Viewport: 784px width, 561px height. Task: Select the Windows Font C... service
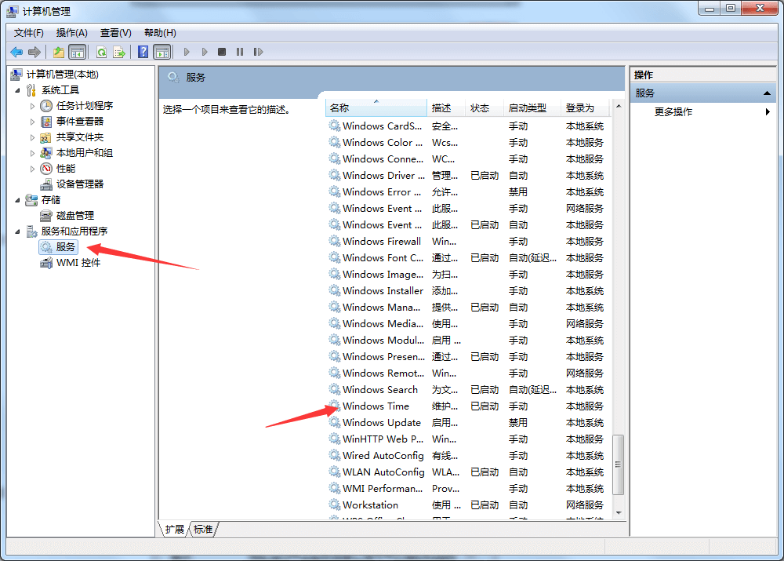tap(469, 258)
